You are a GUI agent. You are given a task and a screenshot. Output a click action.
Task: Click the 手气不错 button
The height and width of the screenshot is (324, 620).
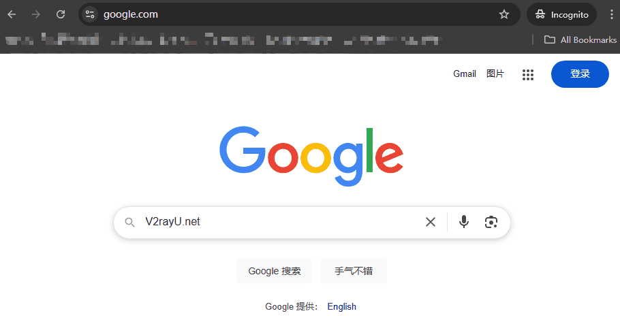pos(354,271)
